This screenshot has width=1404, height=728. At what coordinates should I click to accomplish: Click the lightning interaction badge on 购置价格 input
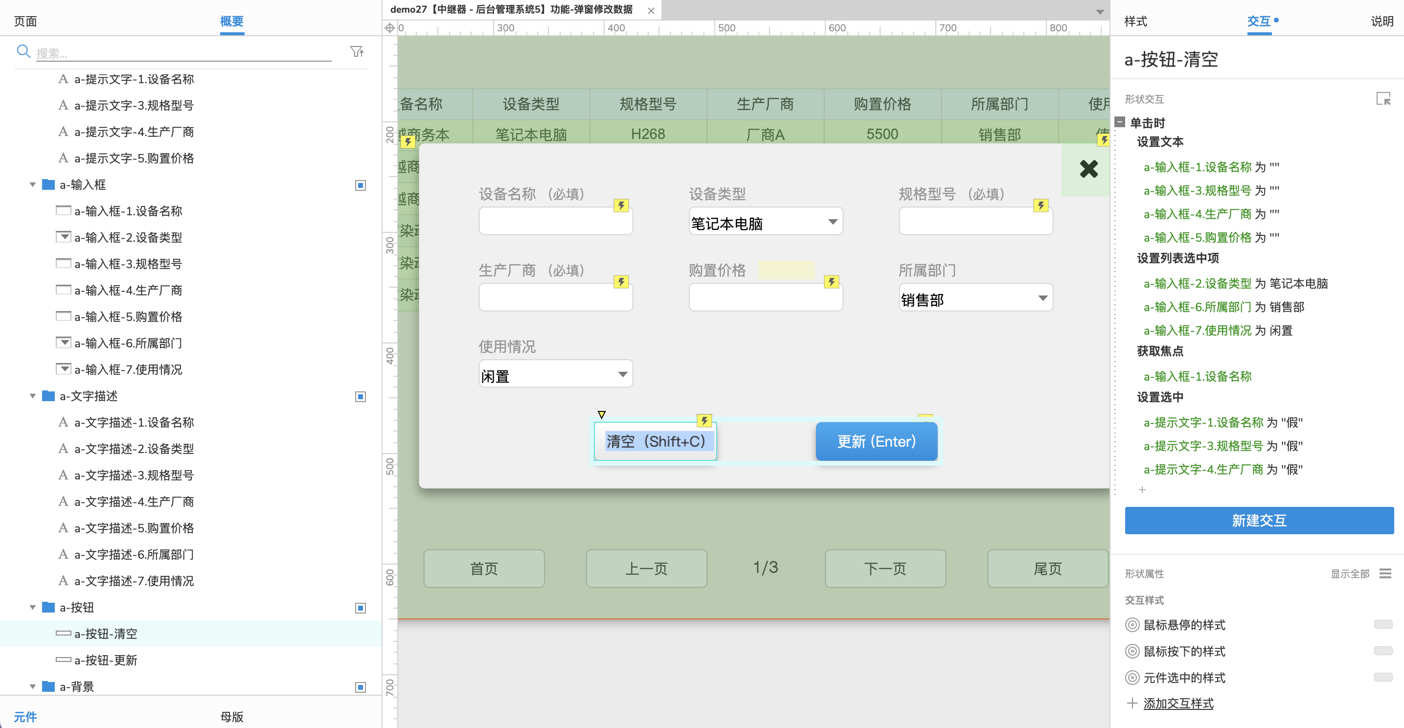[831, 281]
